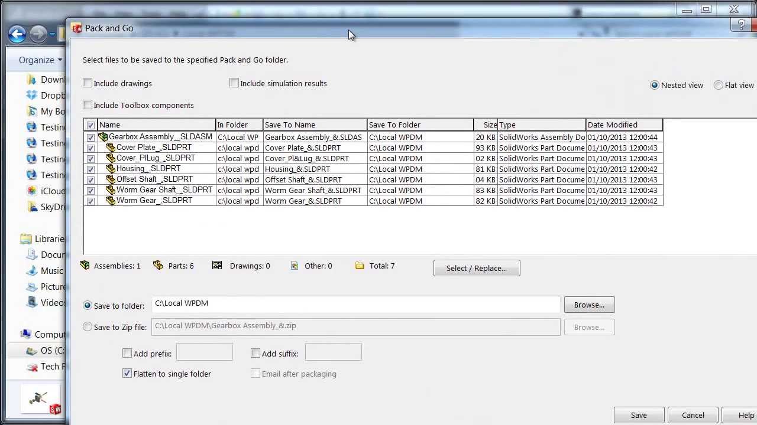
Task: Sort by the Save To Folder column header
Action: coord(420,125)
